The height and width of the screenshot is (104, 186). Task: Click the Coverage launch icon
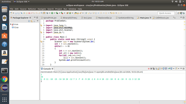point(57,13)
